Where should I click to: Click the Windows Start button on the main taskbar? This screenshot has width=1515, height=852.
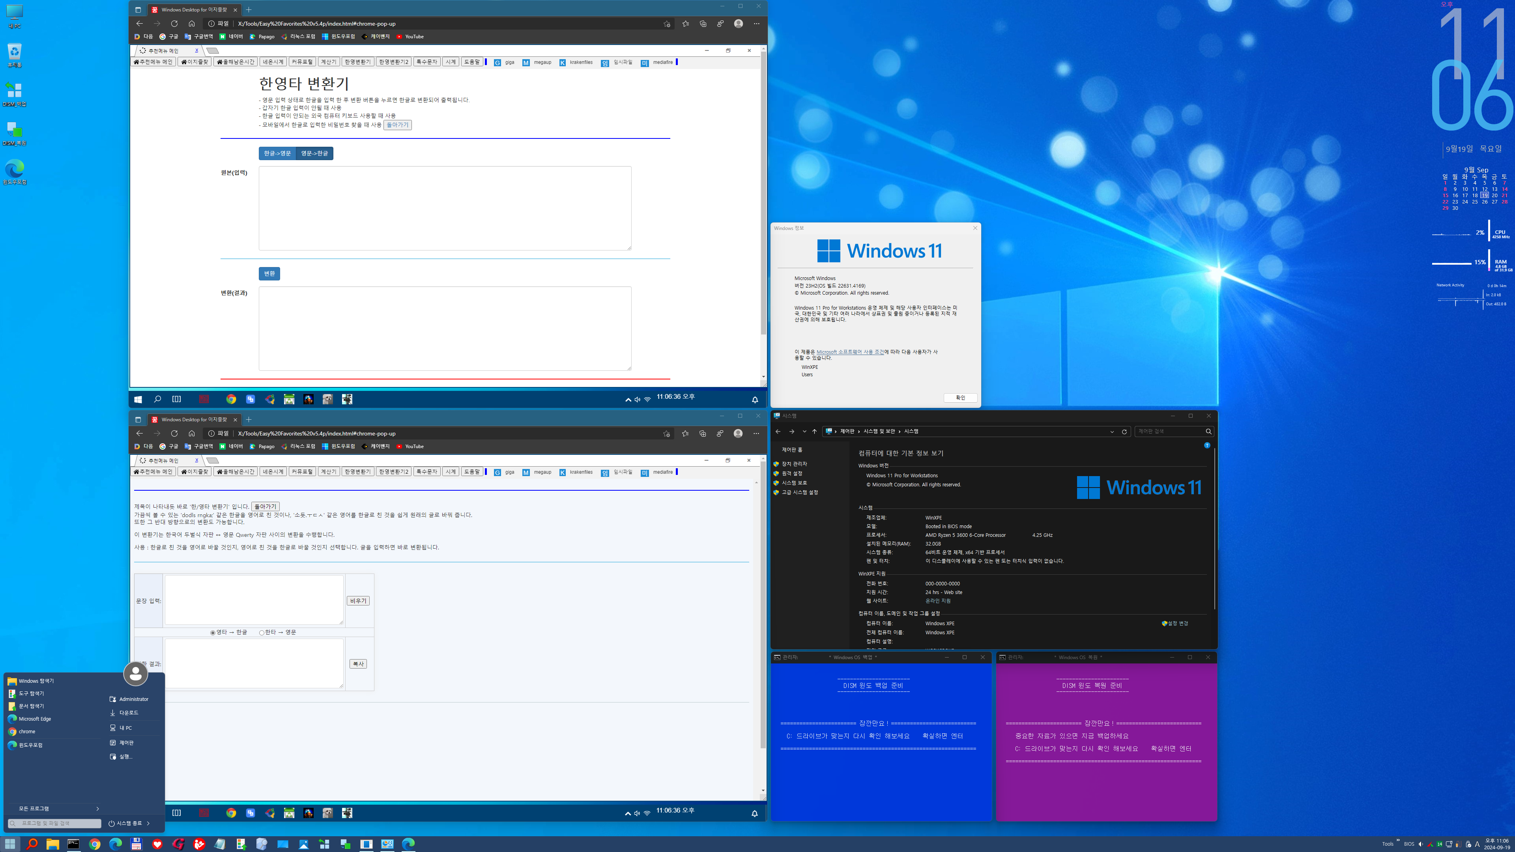(11, 844)
